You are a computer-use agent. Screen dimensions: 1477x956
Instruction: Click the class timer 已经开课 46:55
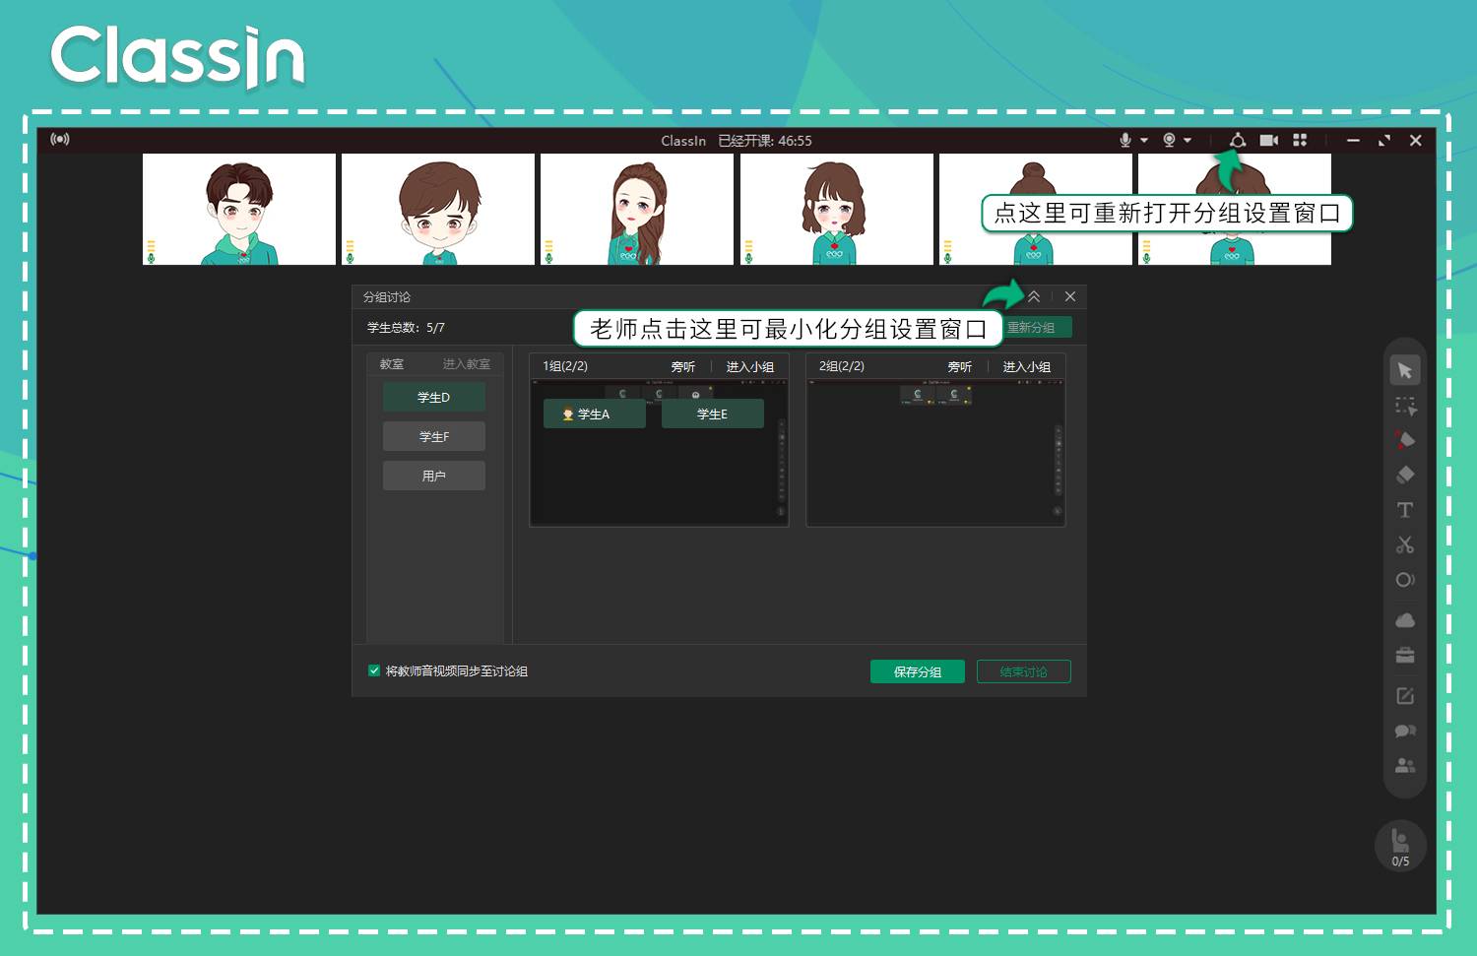(x=765, y=141)
